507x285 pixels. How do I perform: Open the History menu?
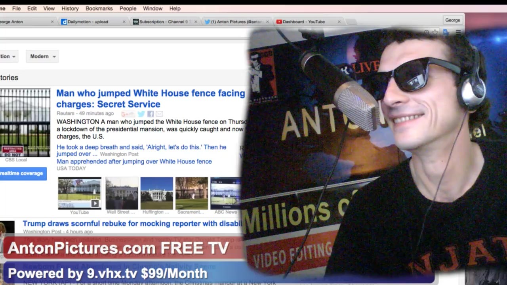coord(70,8)
